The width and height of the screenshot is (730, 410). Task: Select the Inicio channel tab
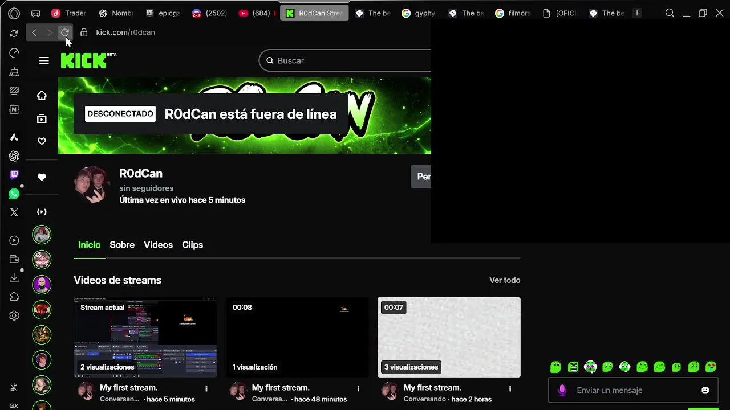(x=89, y=245)
